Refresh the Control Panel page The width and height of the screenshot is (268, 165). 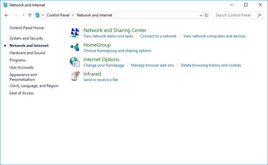[x=207, y=15]
